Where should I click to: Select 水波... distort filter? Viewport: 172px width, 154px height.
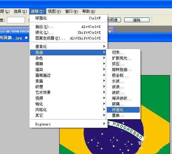[x=123, y=81]
